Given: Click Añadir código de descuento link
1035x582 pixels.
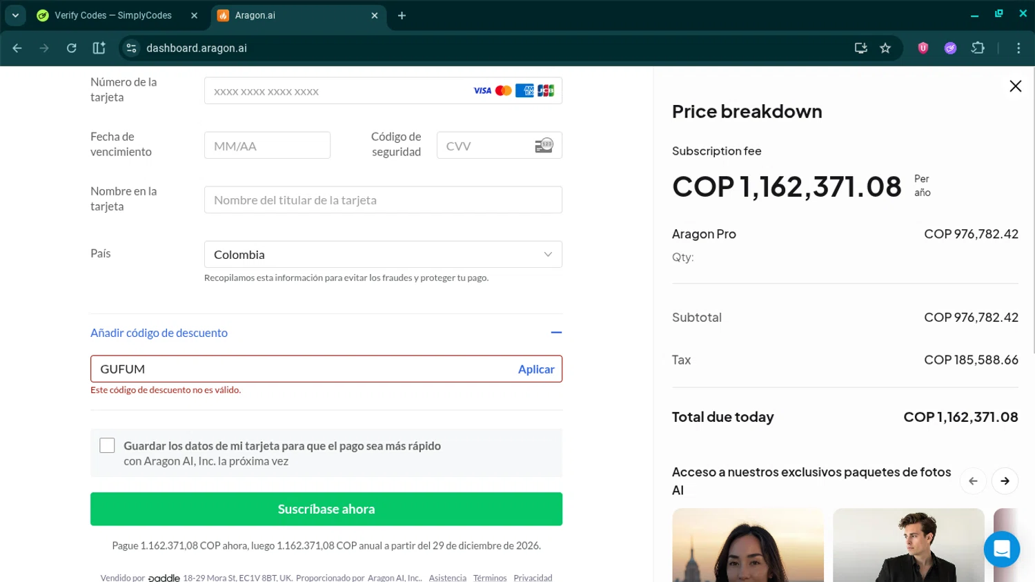Looking at the screenshot, I should point(159,333).
